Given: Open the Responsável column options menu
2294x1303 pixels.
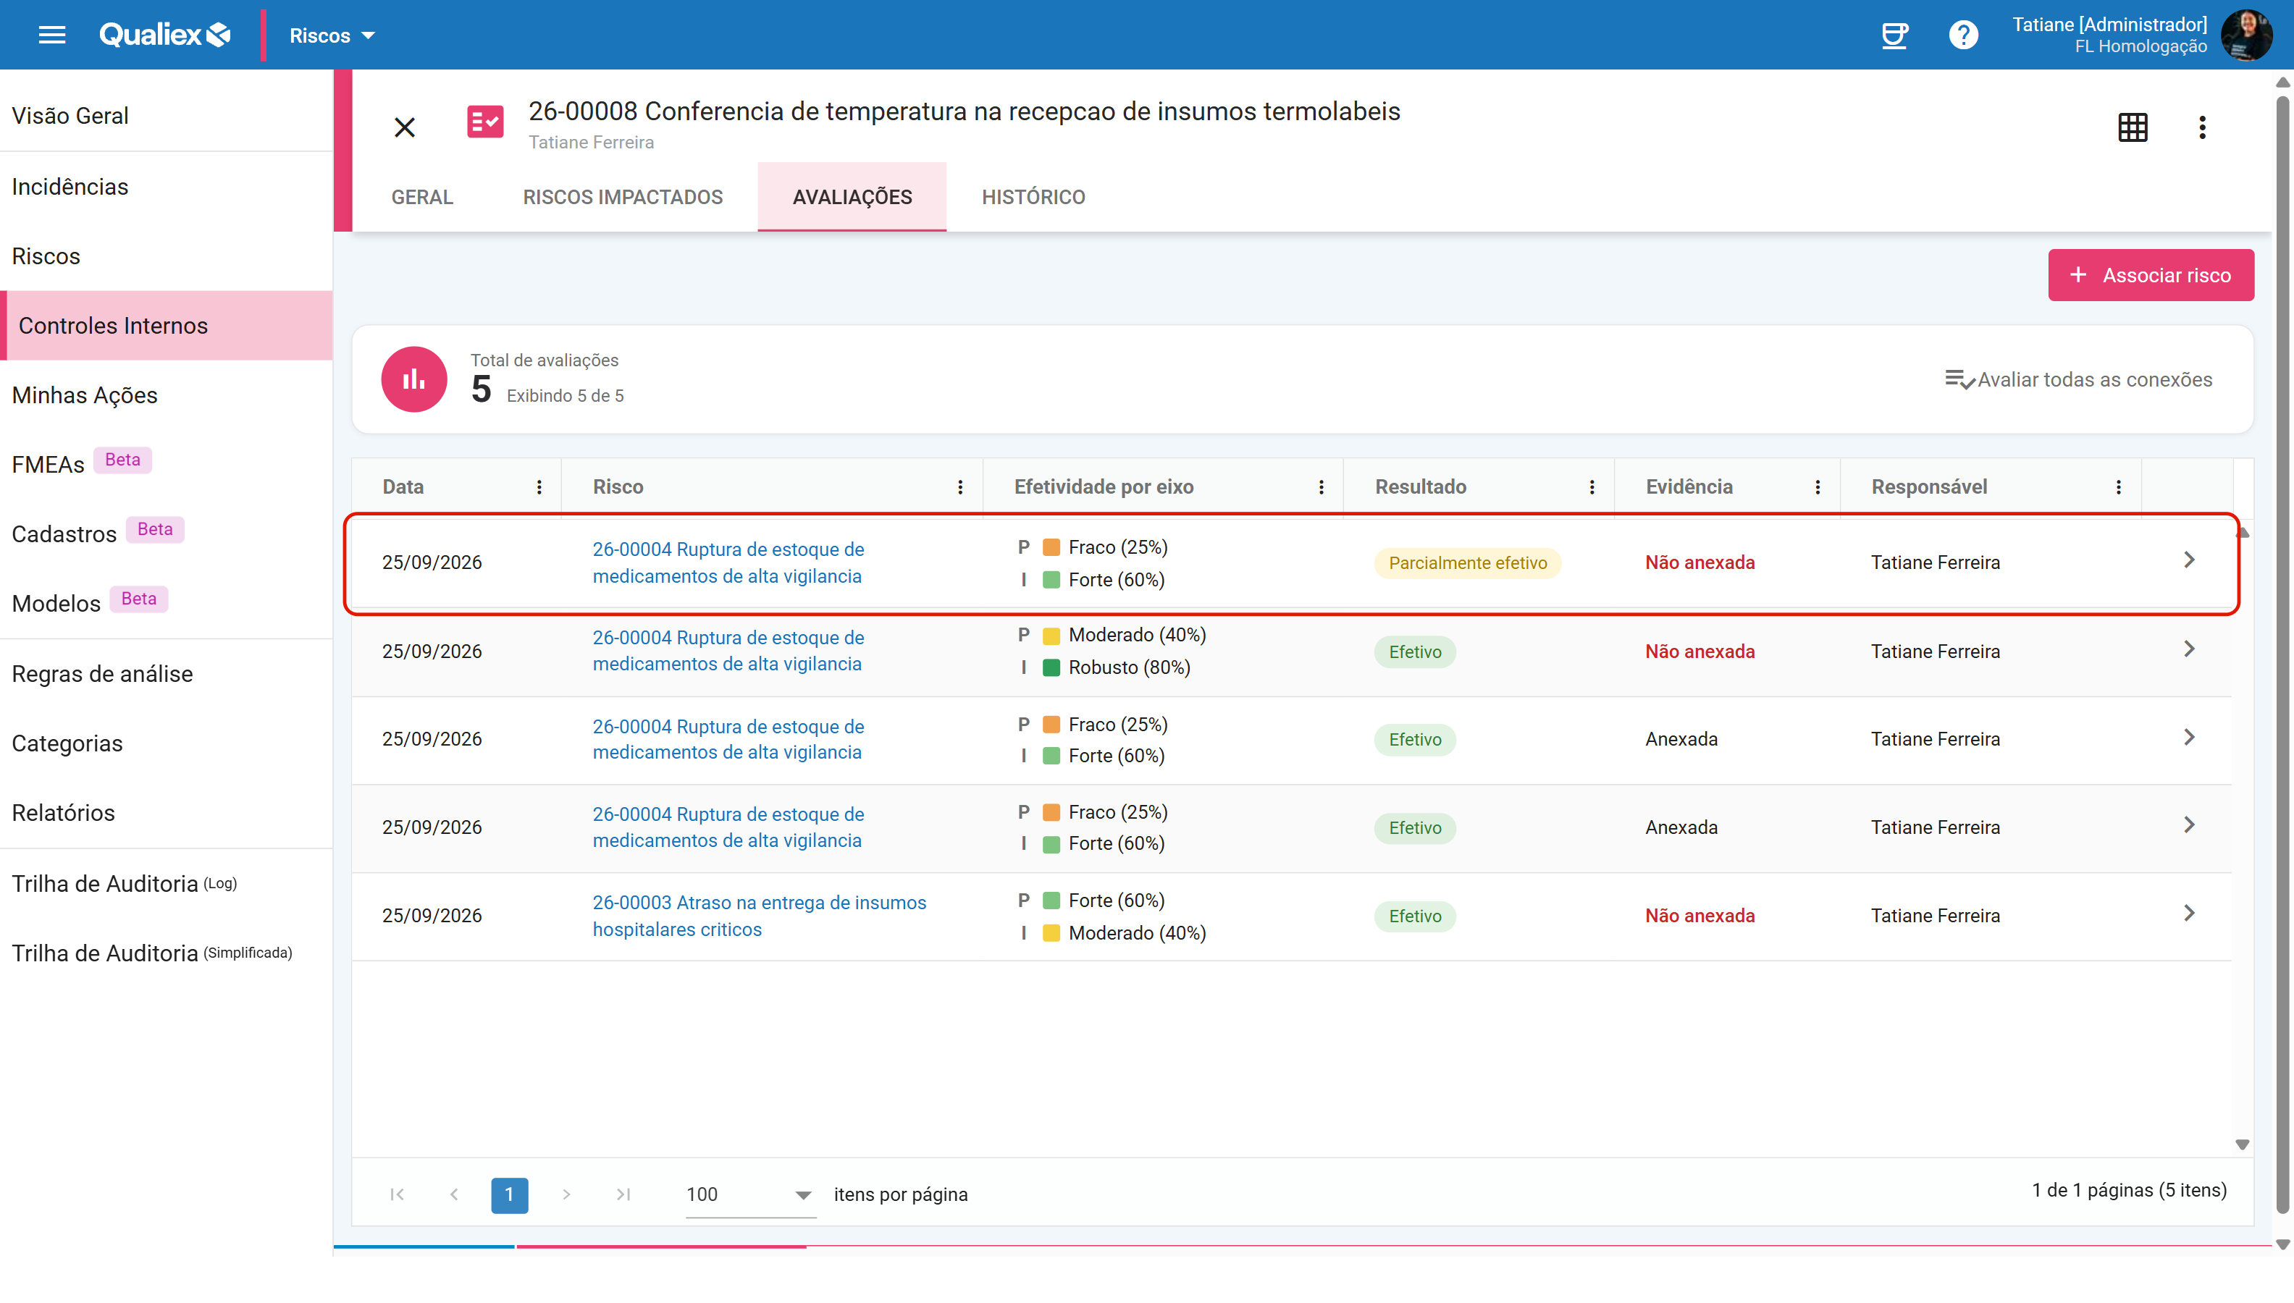Looking at the screenshot, I should [2117, 487].
